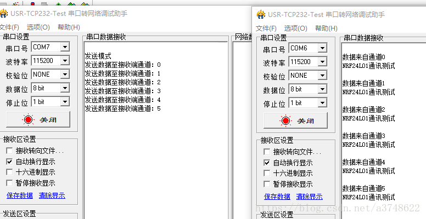Click line 发送数据至接收端通道: 1
The height and width of the screenshot is (219, 426).
click(123, 73)
